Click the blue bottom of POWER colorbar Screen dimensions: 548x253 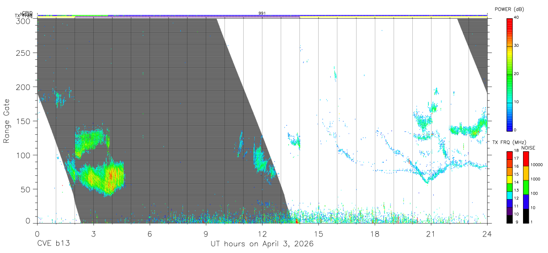click(509, 126)
